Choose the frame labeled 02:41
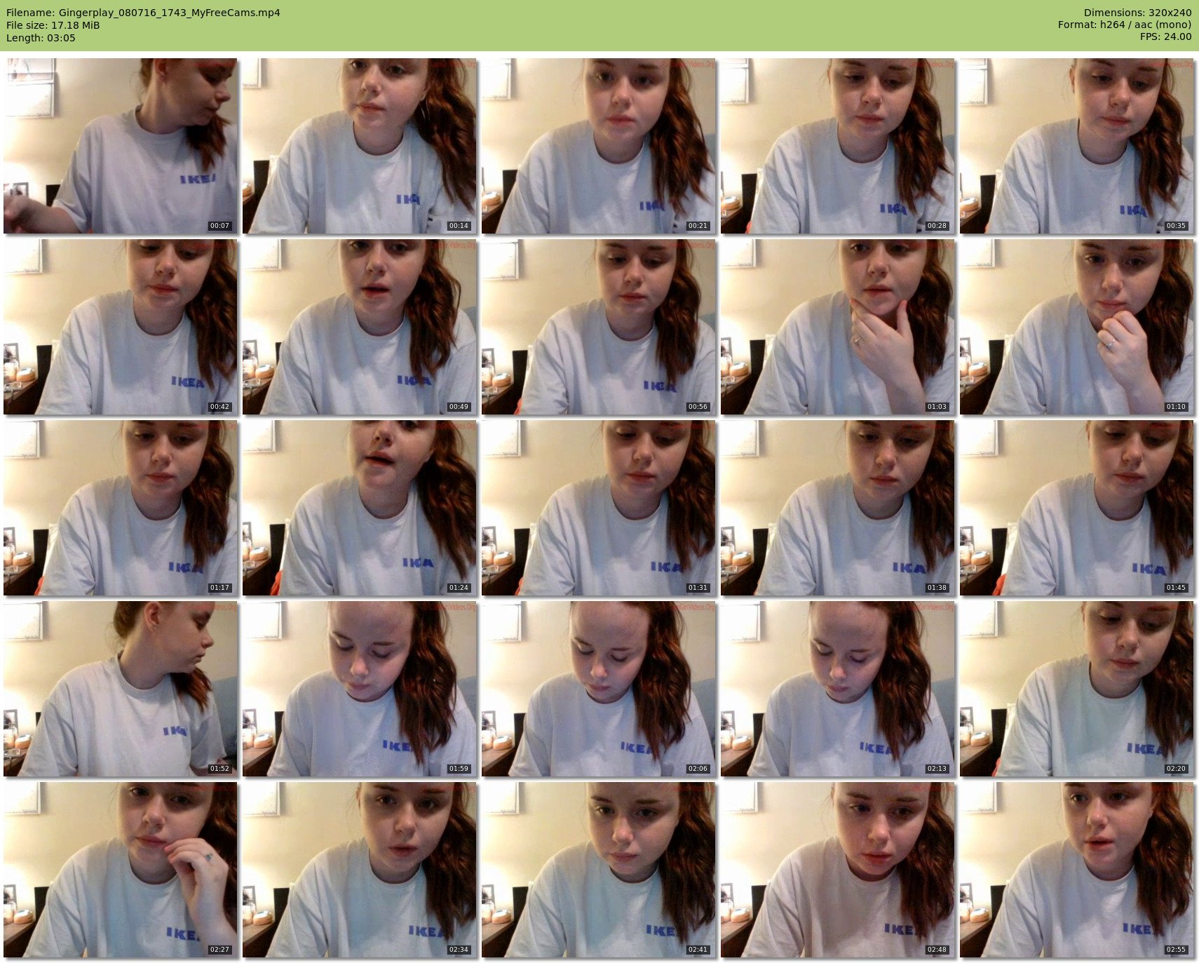Image resolution: width=1199 pixels, height=963 pixels. 599,870
